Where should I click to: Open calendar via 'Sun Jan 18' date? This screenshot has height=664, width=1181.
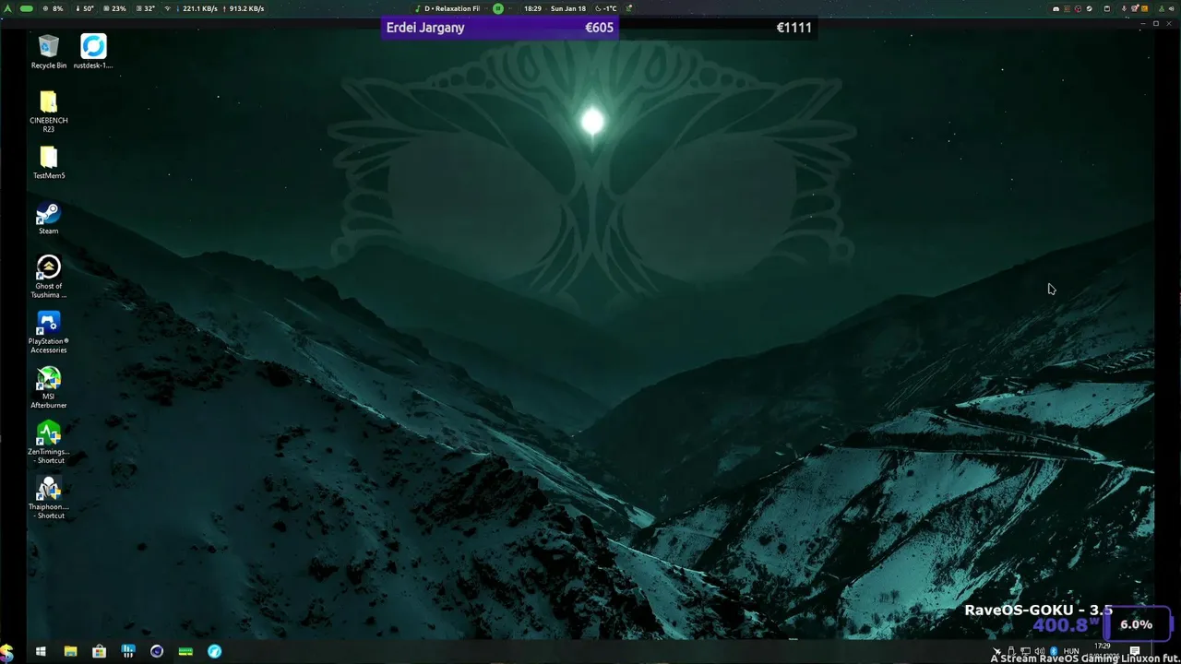[x=568, y=8]
